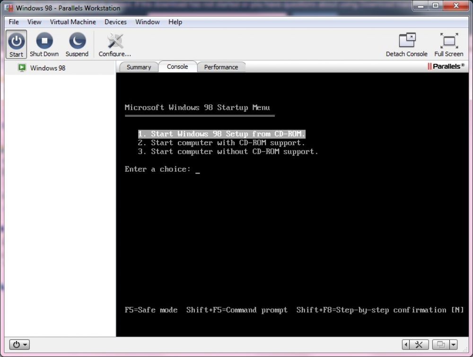Click the left arrow in the bottom status bar
Screen dimensions: 473x357
406,344
